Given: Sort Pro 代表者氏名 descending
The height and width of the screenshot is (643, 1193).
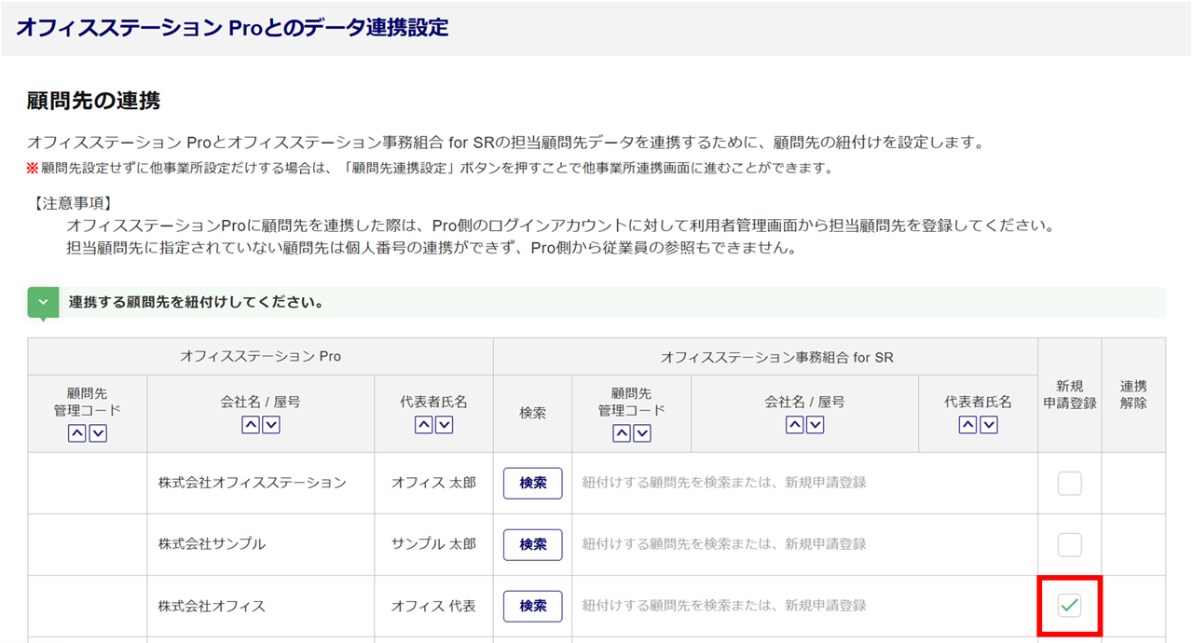Looking at the screenshot, I should (x=445, y=425).
